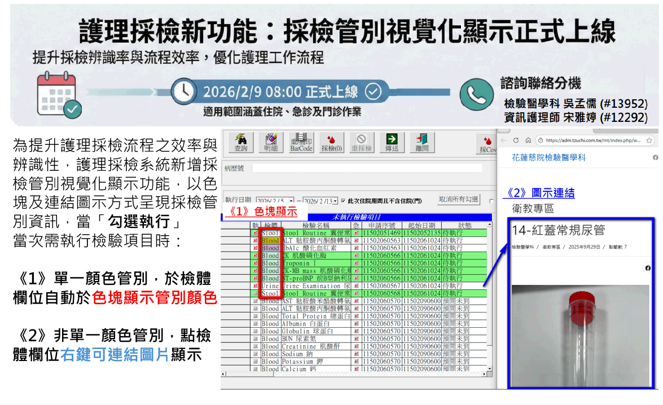This screenshot has width=663, height=405.
Task: Click the 離開 exit door icon
Action: pyautogui.click(x=421, y=143)
